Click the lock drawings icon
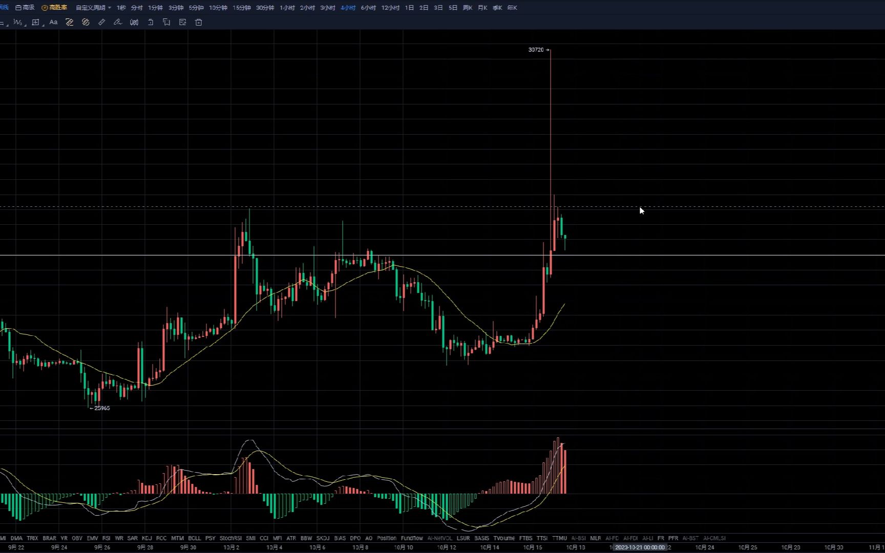This screenshot has height=553, width=885. (151, 22)
